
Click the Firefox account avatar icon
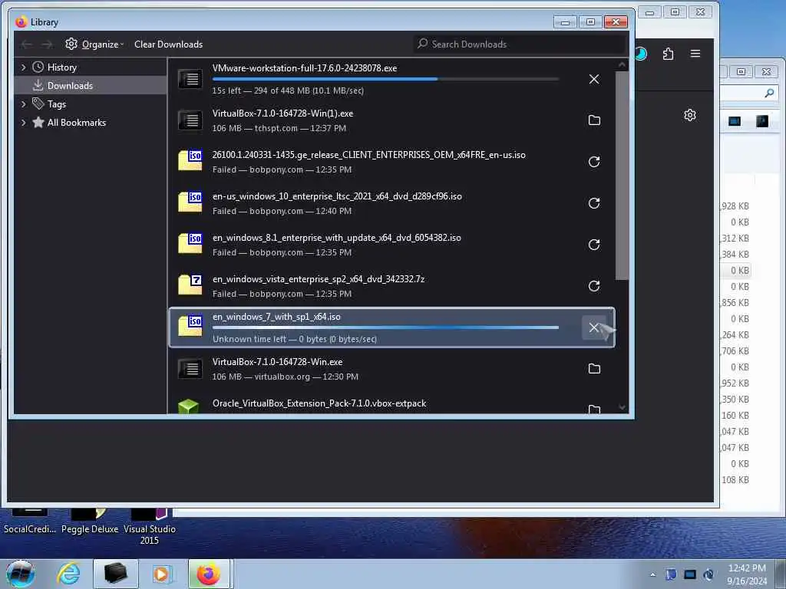point(641,54)
